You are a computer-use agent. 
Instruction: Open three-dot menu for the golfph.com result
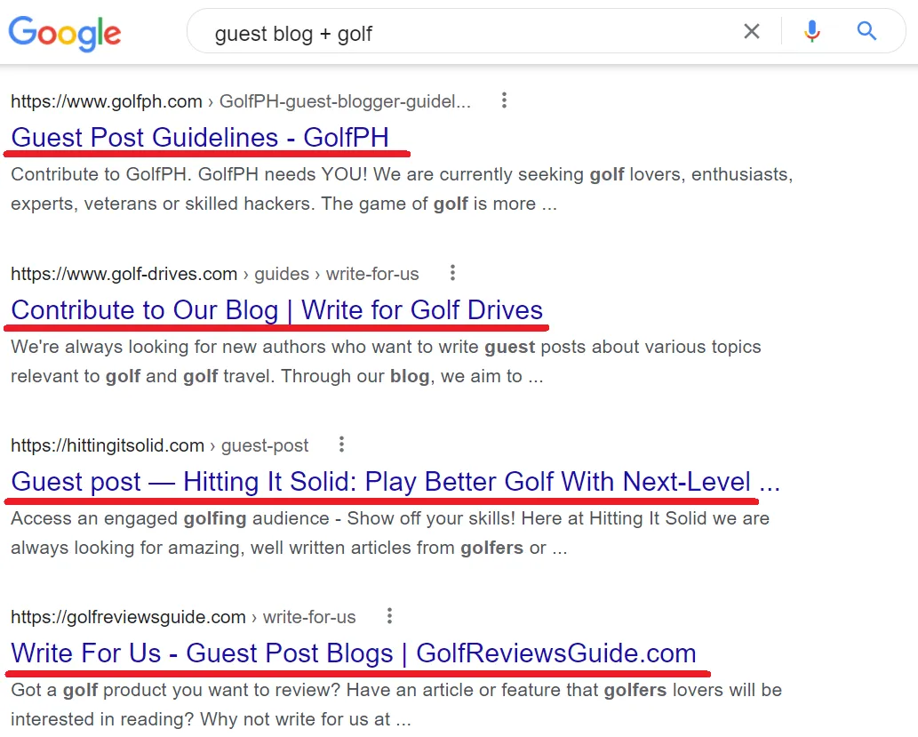pos(504,100)
